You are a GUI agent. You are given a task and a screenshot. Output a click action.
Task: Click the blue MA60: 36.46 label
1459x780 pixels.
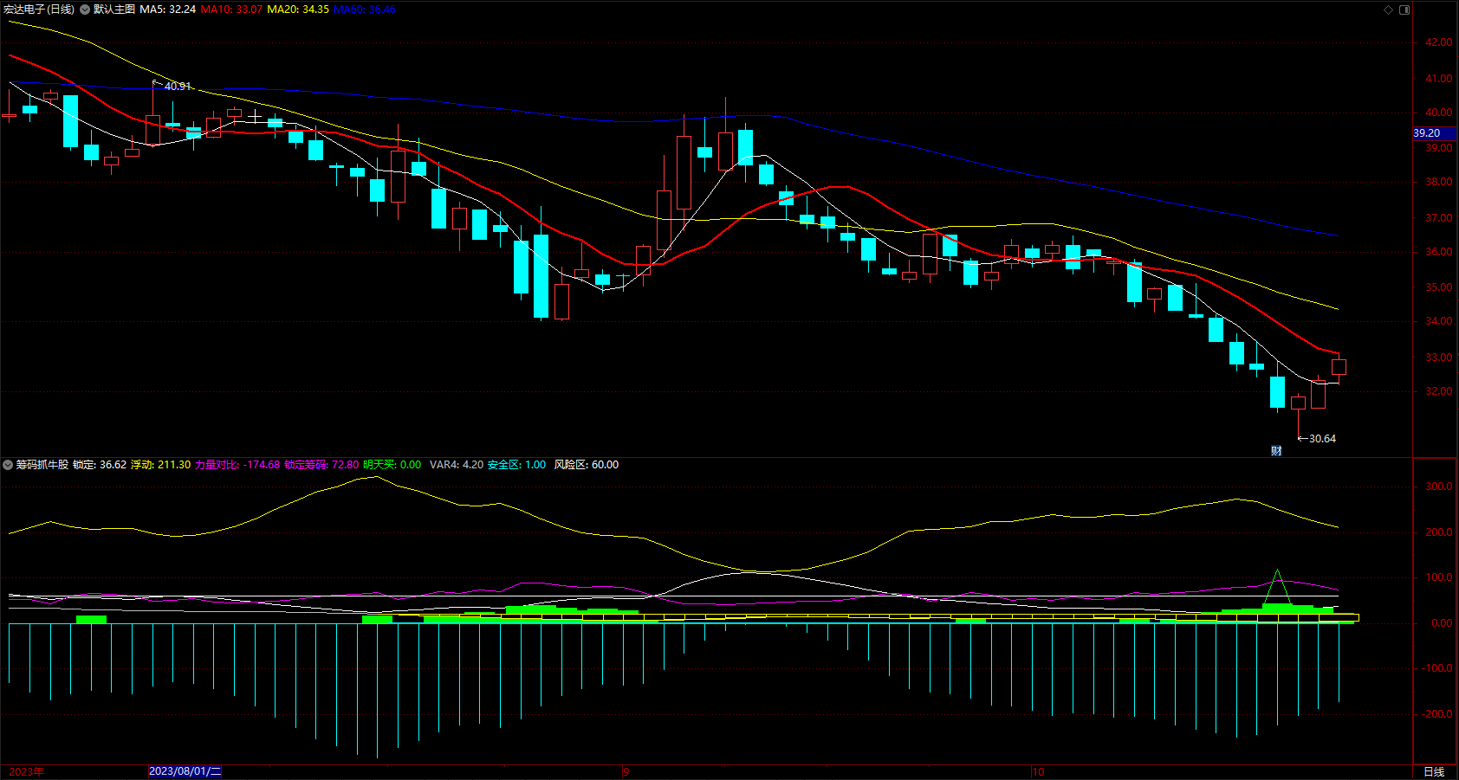pos(365,10)
